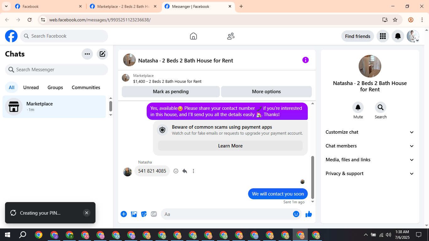Click the conversation scrollbar thumb
The image size is (429, 241).
pyautogui.click(x=312, y=177)
